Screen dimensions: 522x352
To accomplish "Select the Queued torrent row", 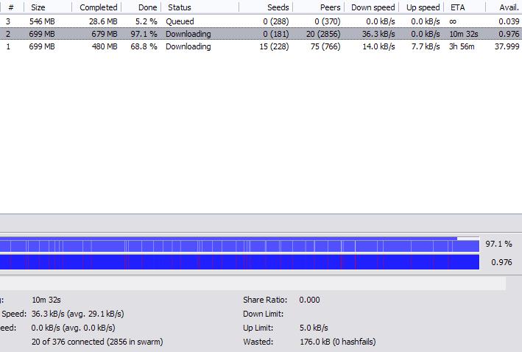I will pos(261,21).
